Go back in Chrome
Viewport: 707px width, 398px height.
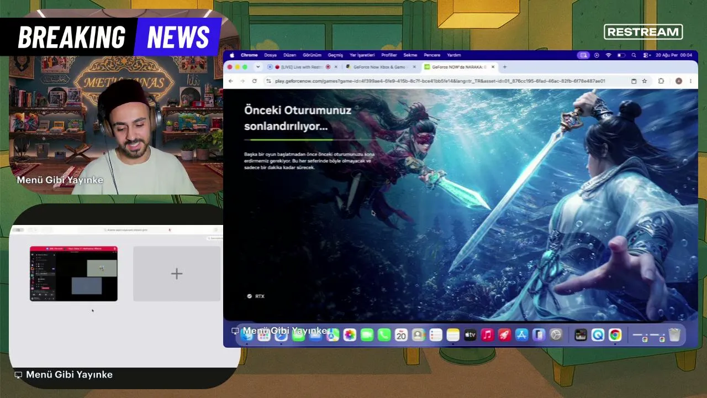[231, 81]
